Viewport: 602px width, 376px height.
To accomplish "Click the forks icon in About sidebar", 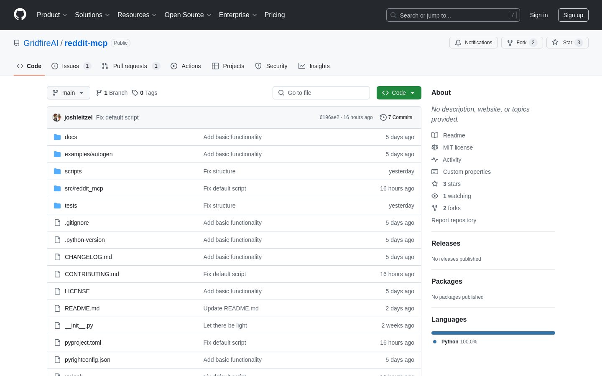I will pyautogui.click(x=435, y=208).
